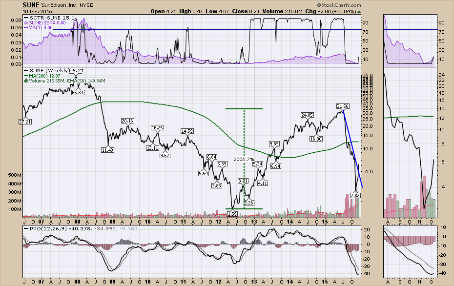Click the 2005.7% percent-change annotation
Screen dimensions: 454x286
pyautogui.click(x=244, y=159)
